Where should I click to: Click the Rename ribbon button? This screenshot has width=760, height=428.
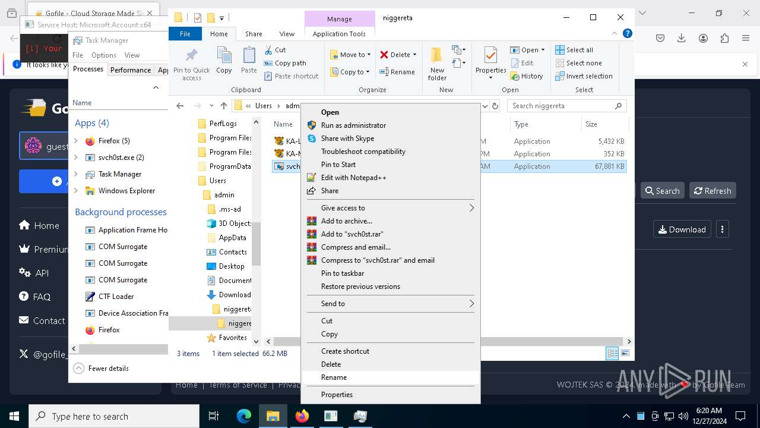point(397,72)
